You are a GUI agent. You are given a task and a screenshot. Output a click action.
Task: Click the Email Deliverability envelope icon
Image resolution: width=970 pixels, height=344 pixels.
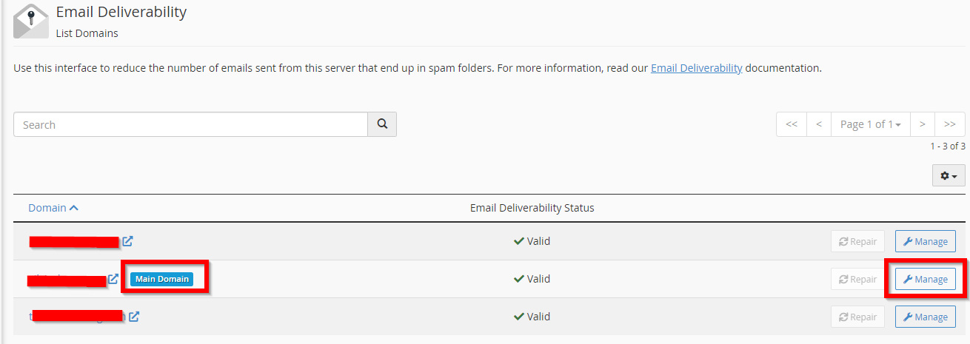pos(31,20)
